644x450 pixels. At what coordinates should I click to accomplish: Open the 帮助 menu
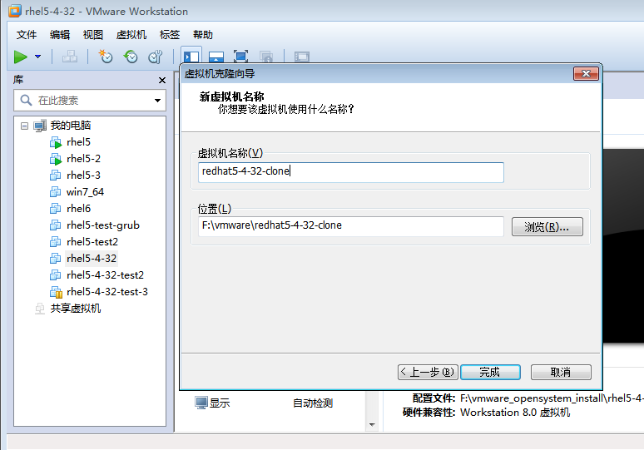(x=203, y=35)
